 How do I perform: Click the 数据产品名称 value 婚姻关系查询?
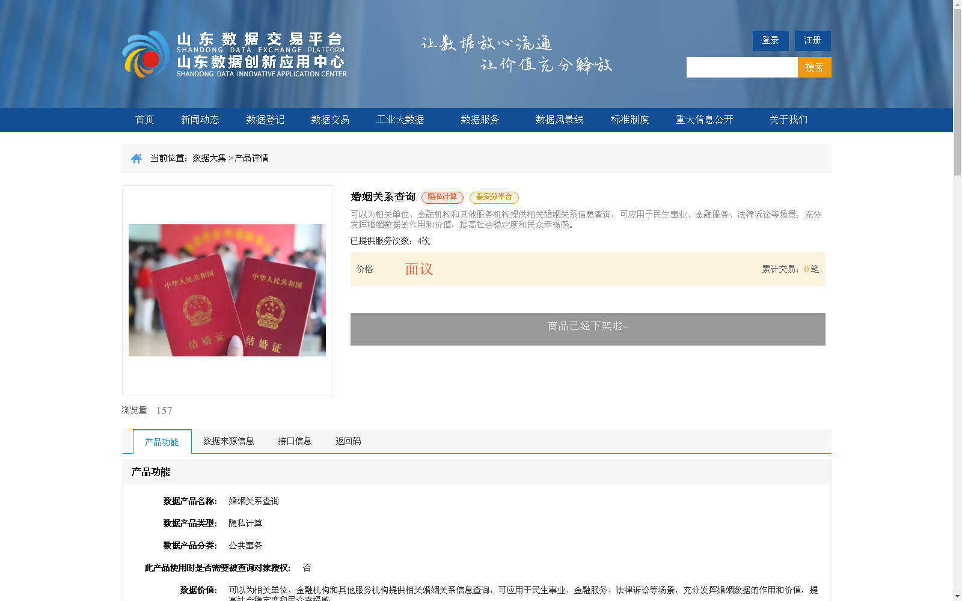click(x=254, y=501)
